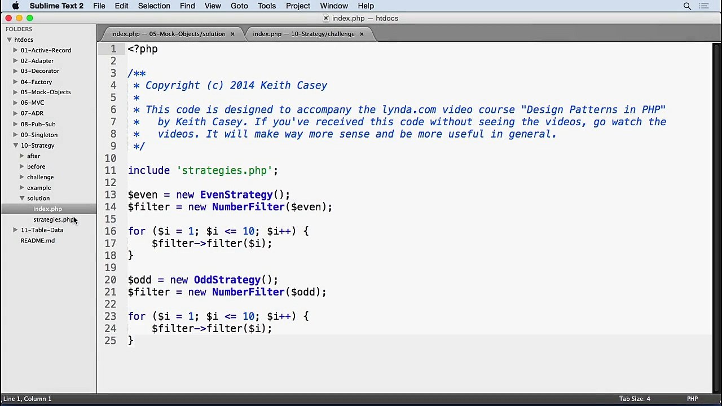Click line number 25 in the gutter
Viewport: 722px width, 406px height.
[x=110, y=341]
